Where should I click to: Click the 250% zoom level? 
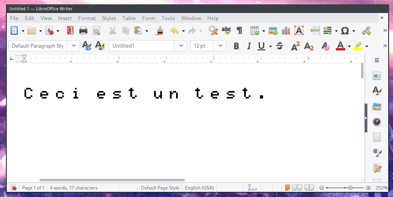coord(382,188)
